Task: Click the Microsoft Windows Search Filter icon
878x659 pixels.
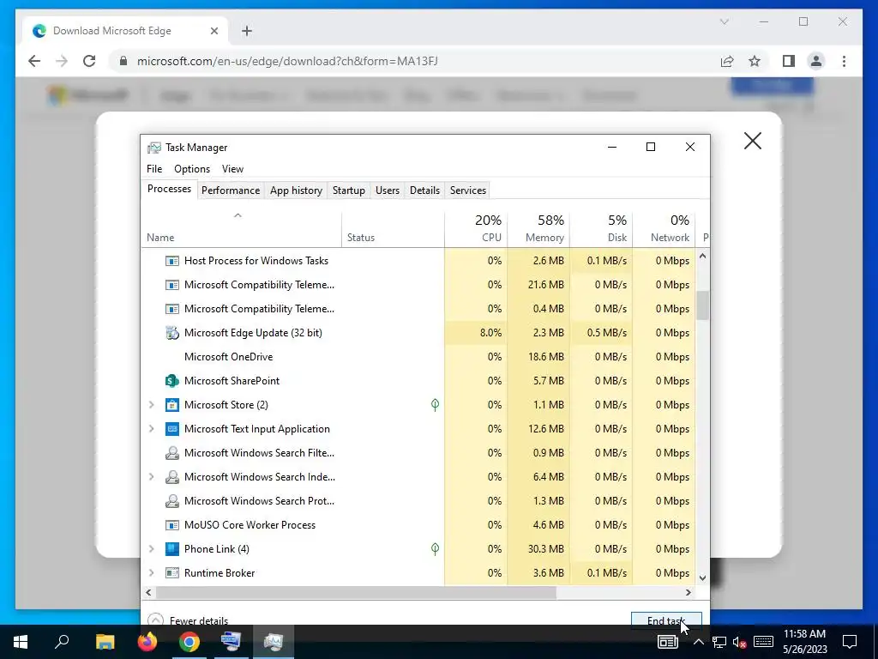Action: [x=171, y=453]
